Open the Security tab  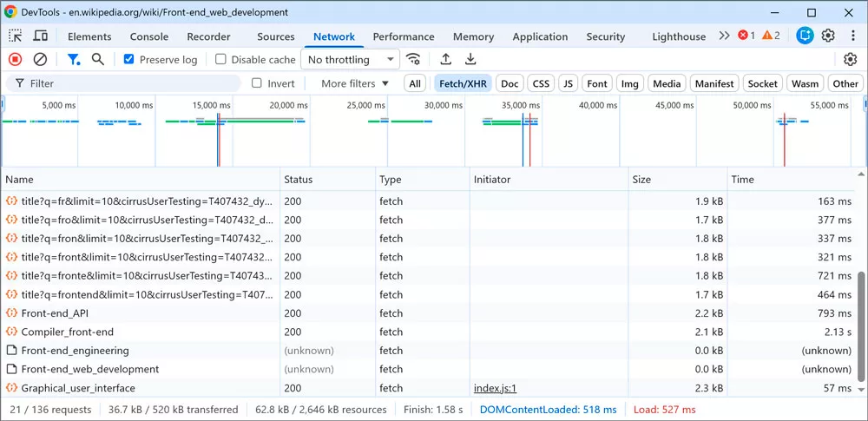[x=606, y=36]
